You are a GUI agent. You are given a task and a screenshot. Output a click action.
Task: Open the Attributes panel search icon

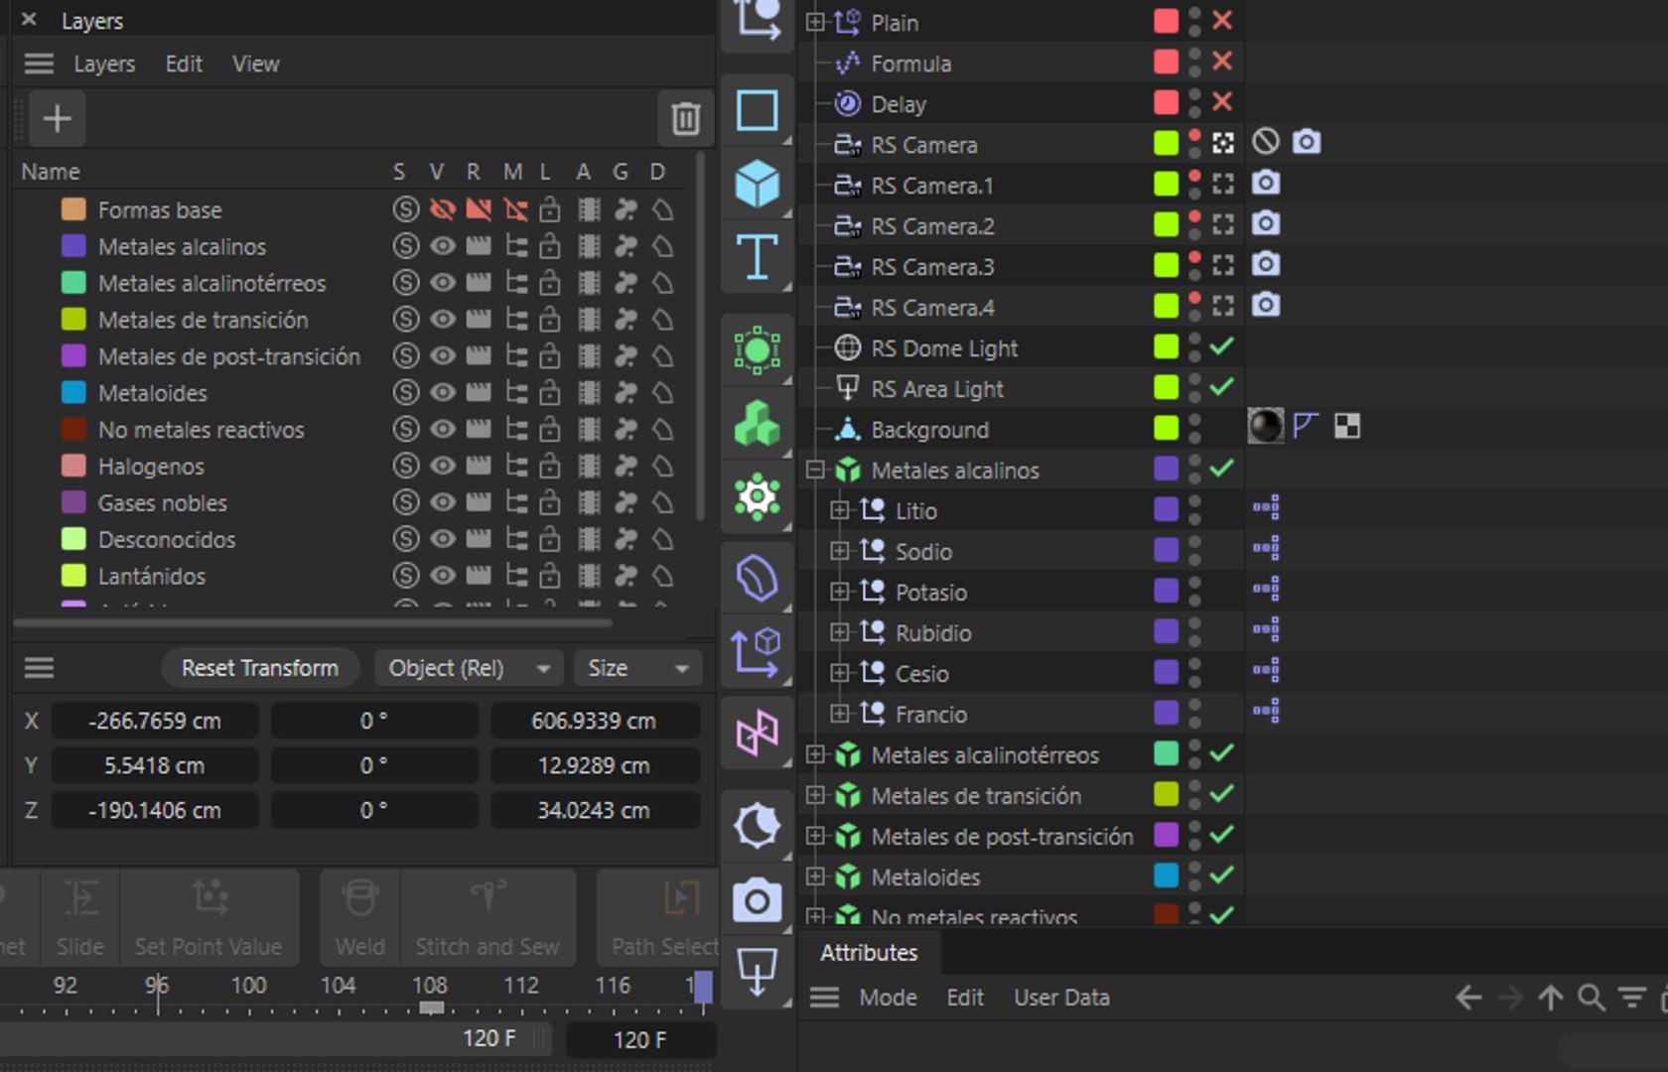pos(1591,998)
